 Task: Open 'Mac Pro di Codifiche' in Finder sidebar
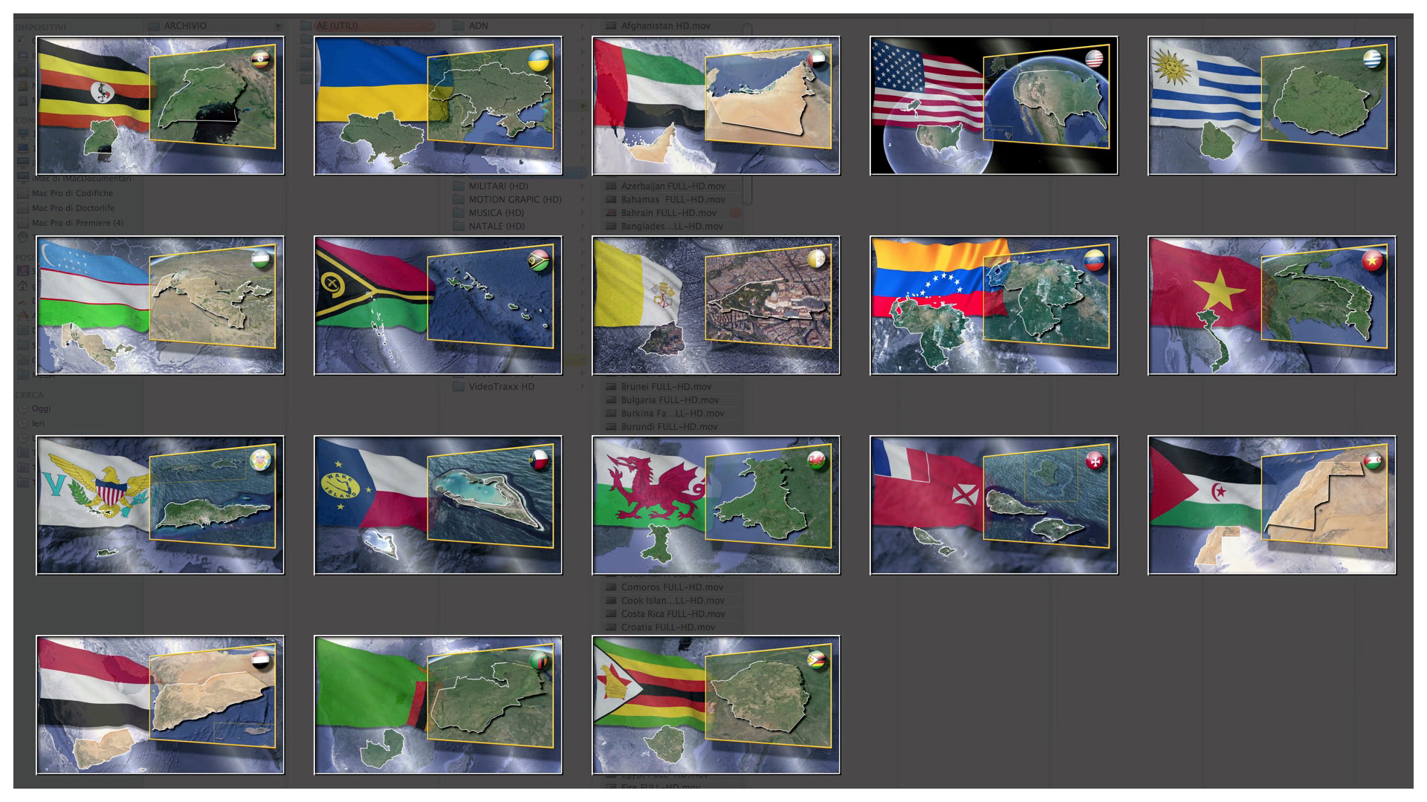click(72, 193)
